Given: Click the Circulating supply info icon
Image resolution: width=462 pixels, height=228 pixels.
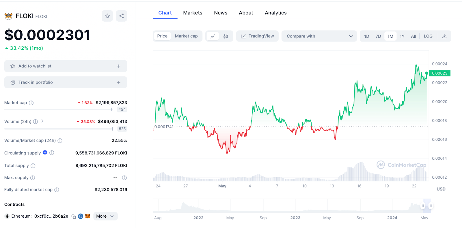Looking at the screenshot, I should pyautogui.click(x=52, y=153).
